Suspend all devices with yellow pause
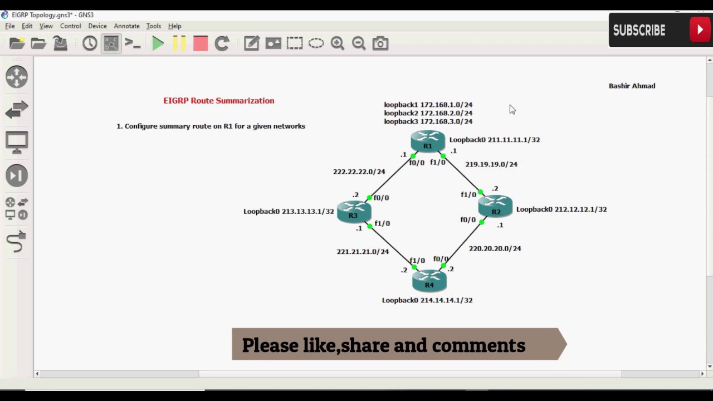This screenshot has width=713, height=401. point(179,43)
